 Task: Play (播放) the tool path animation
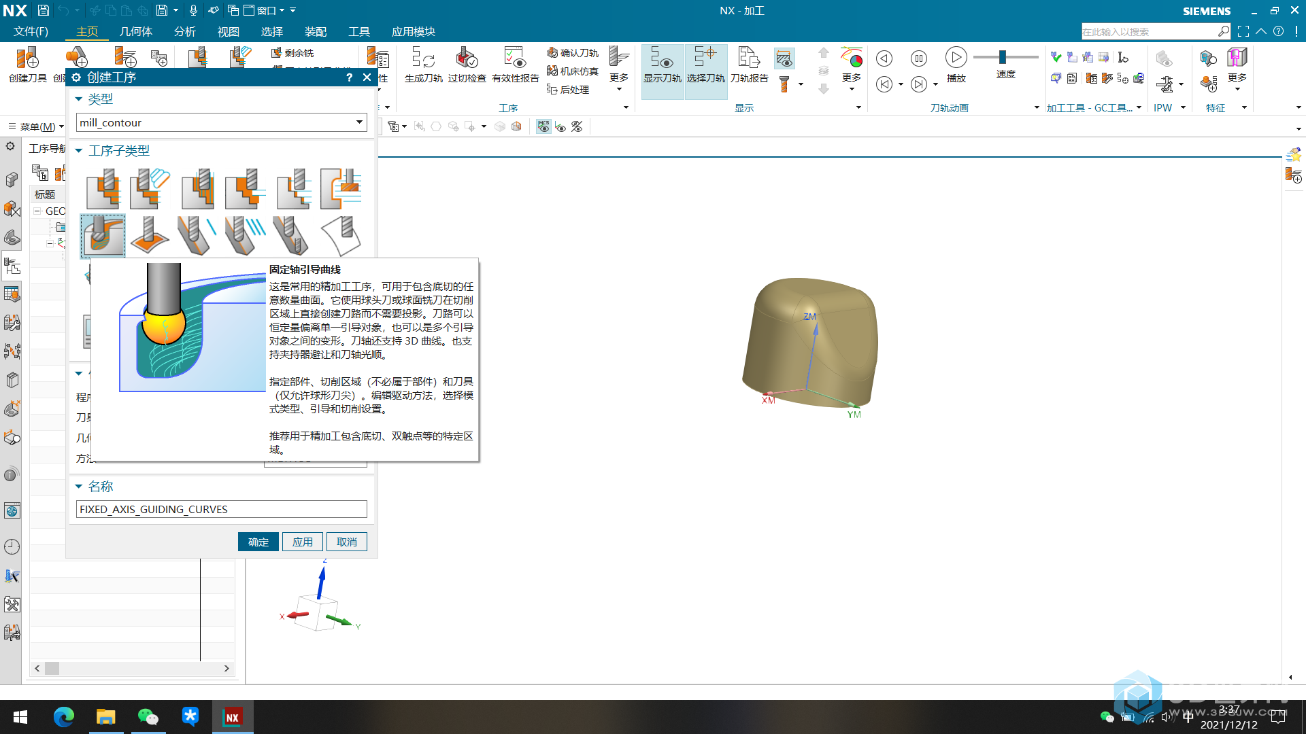(x=956, y=65)
